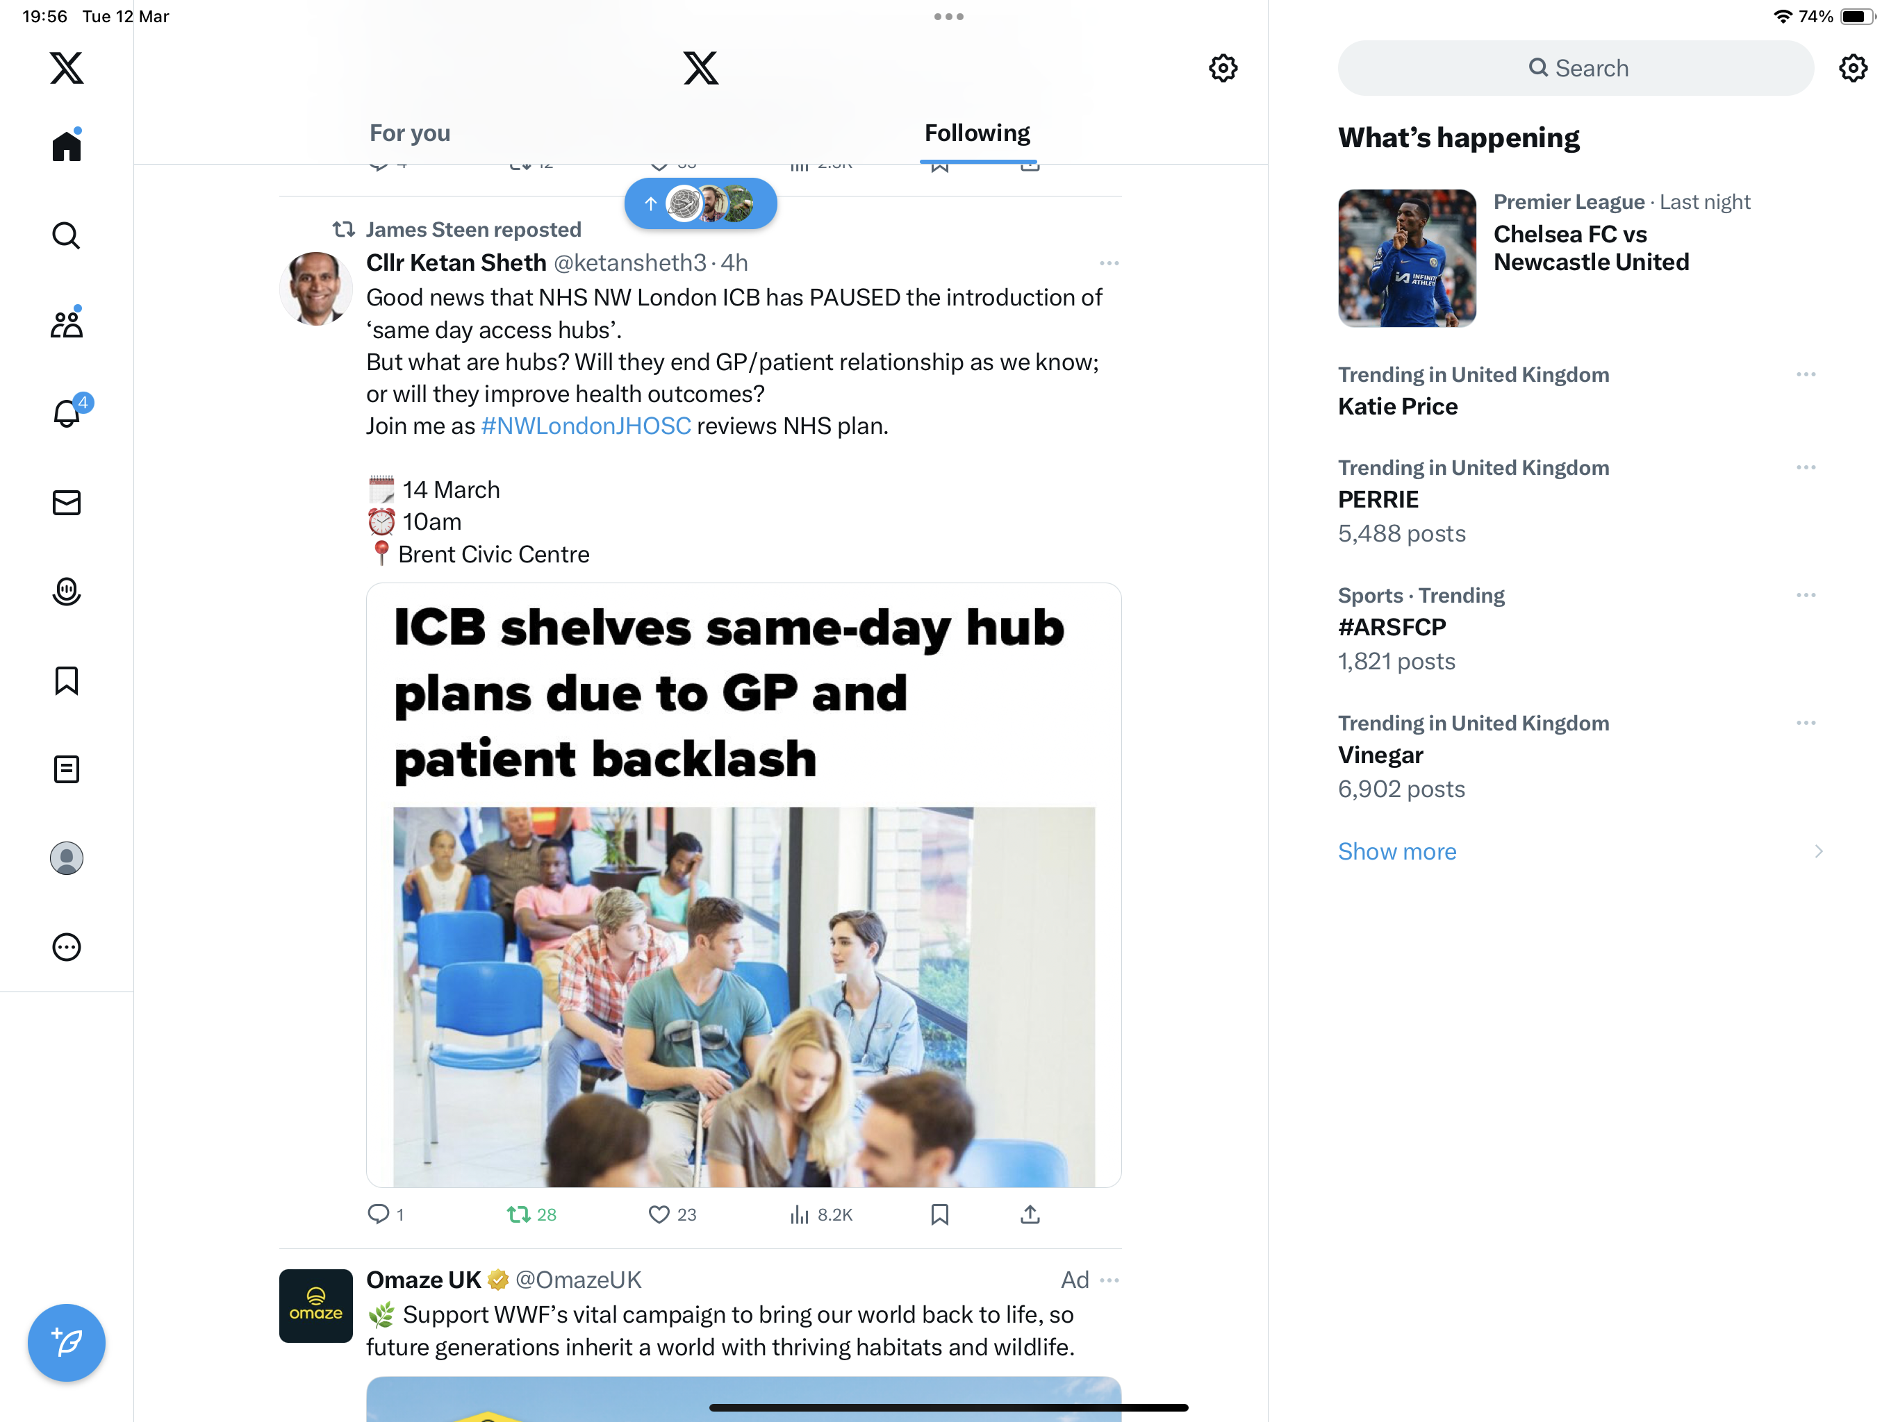Click the Search input field

tap(1576, 68)
